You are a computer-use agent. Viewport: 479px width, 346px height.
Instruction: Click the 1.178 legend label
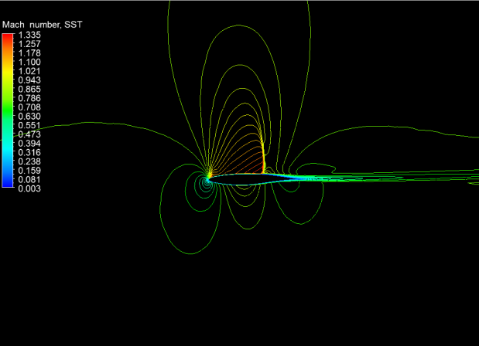pos(27,53)
